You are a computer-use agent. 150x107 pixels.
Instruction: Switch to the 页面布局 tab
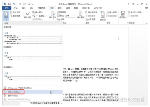[42, 8]
